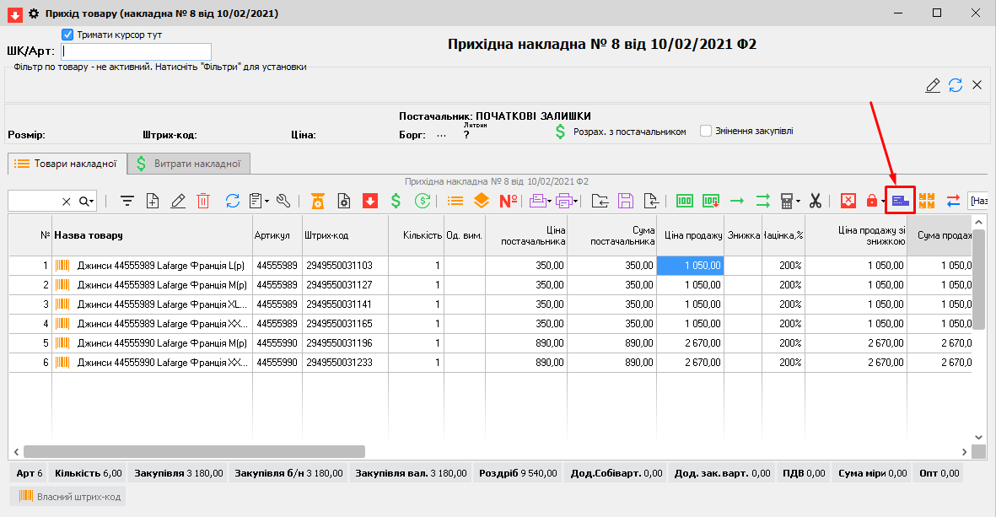Click the filter lines icon in toolbar
This screenshot has width=996, height=517.
(x=127, y=201)
